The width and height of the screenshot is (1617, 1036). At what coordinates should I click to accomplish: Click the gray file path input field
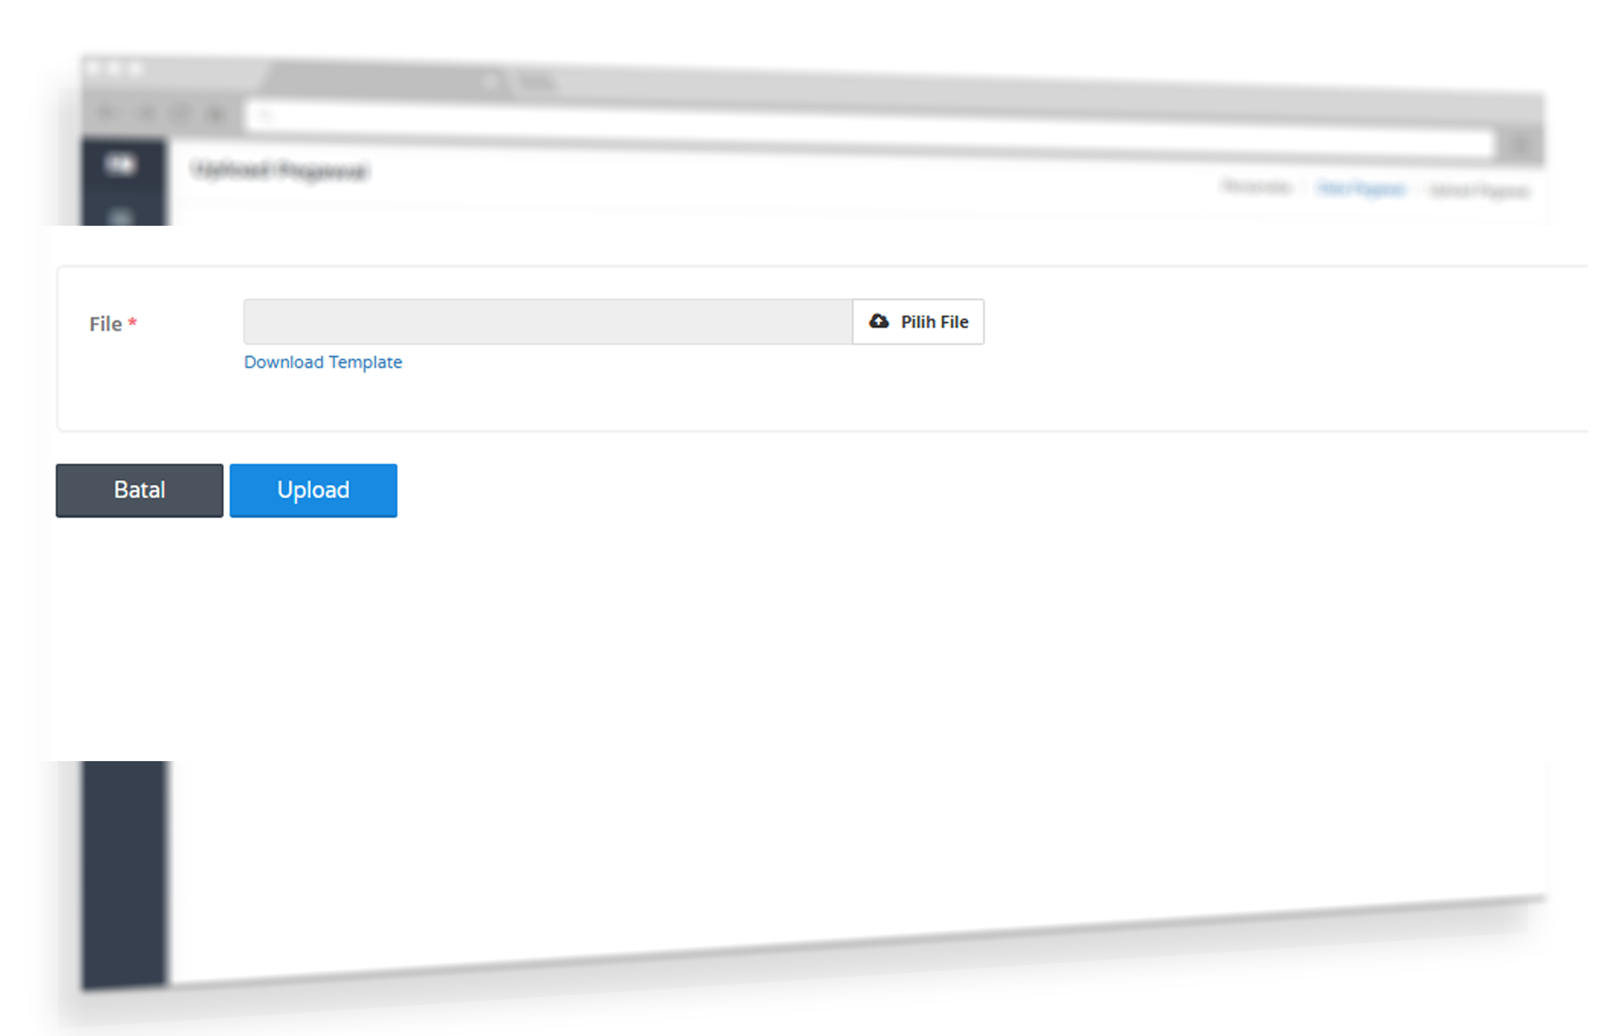point(548,321)
